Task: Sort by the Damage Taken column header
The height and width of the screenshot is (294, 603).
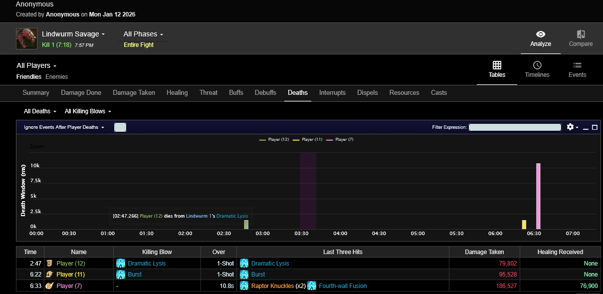Action: pos(484,252)
